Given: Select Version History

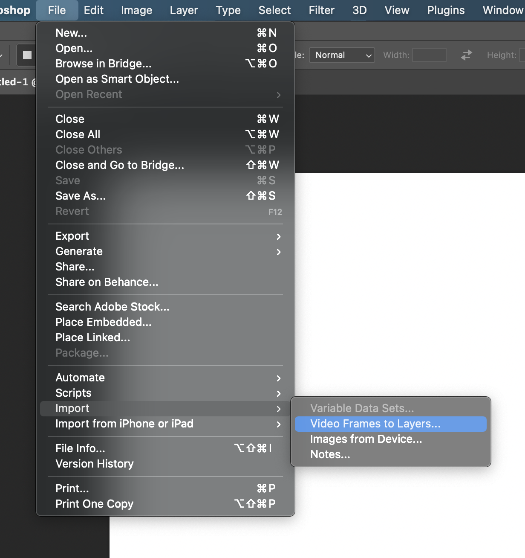Looking at the screenshot, I should click(x=165, y=464).
